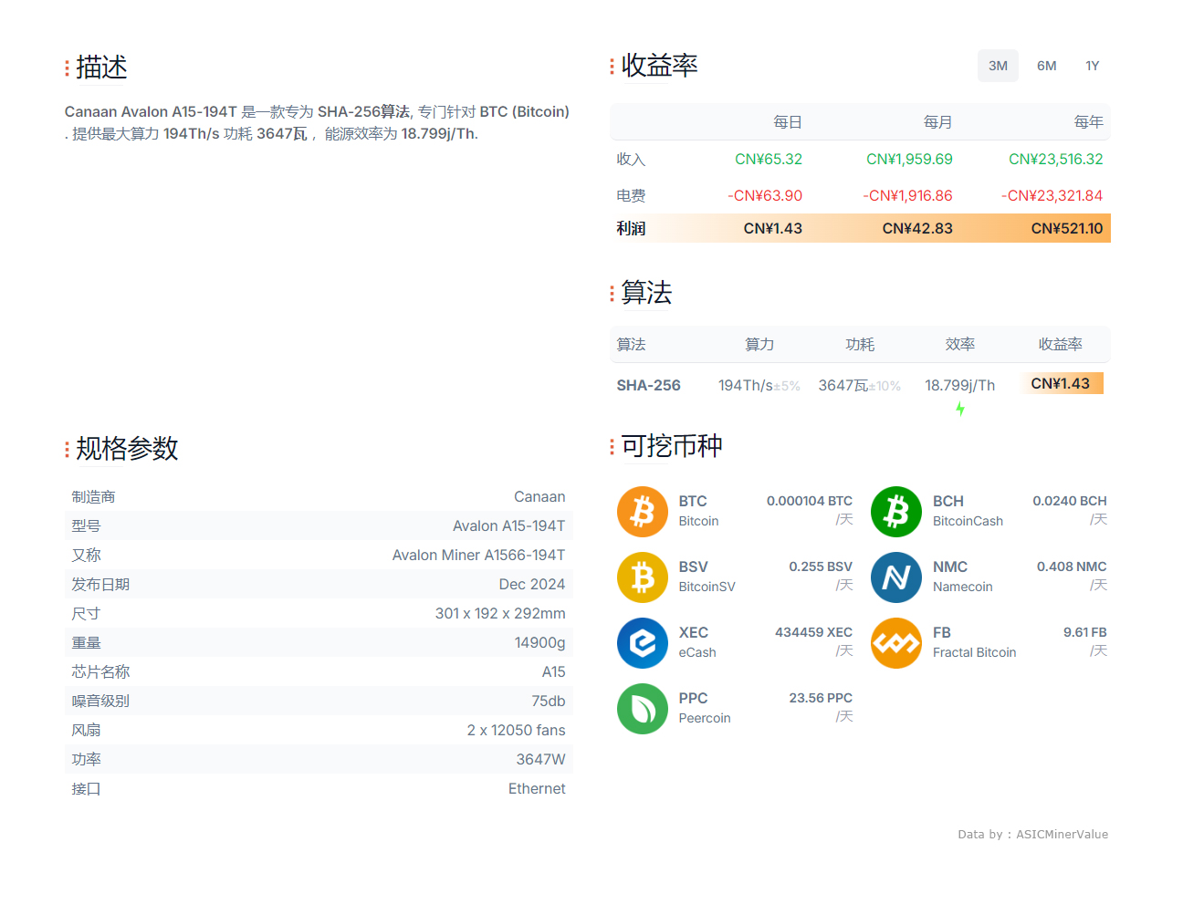The width and height of the screenshot is (1183, 915).
Task: Click the 收益率 section heading
Action: 659,66
